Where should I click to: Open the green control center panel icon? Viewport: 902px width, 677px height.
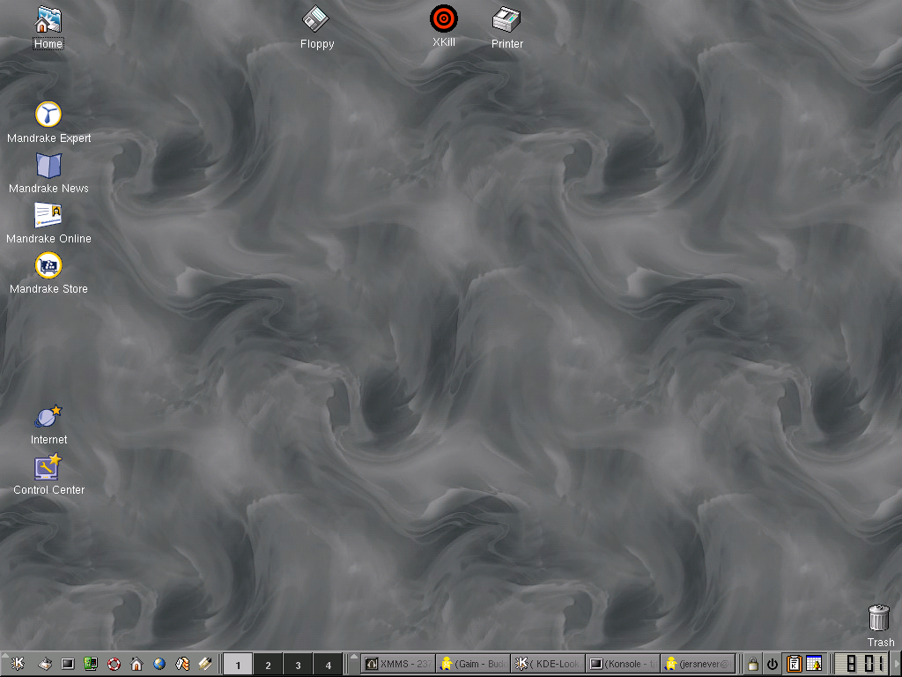[91, 665]
